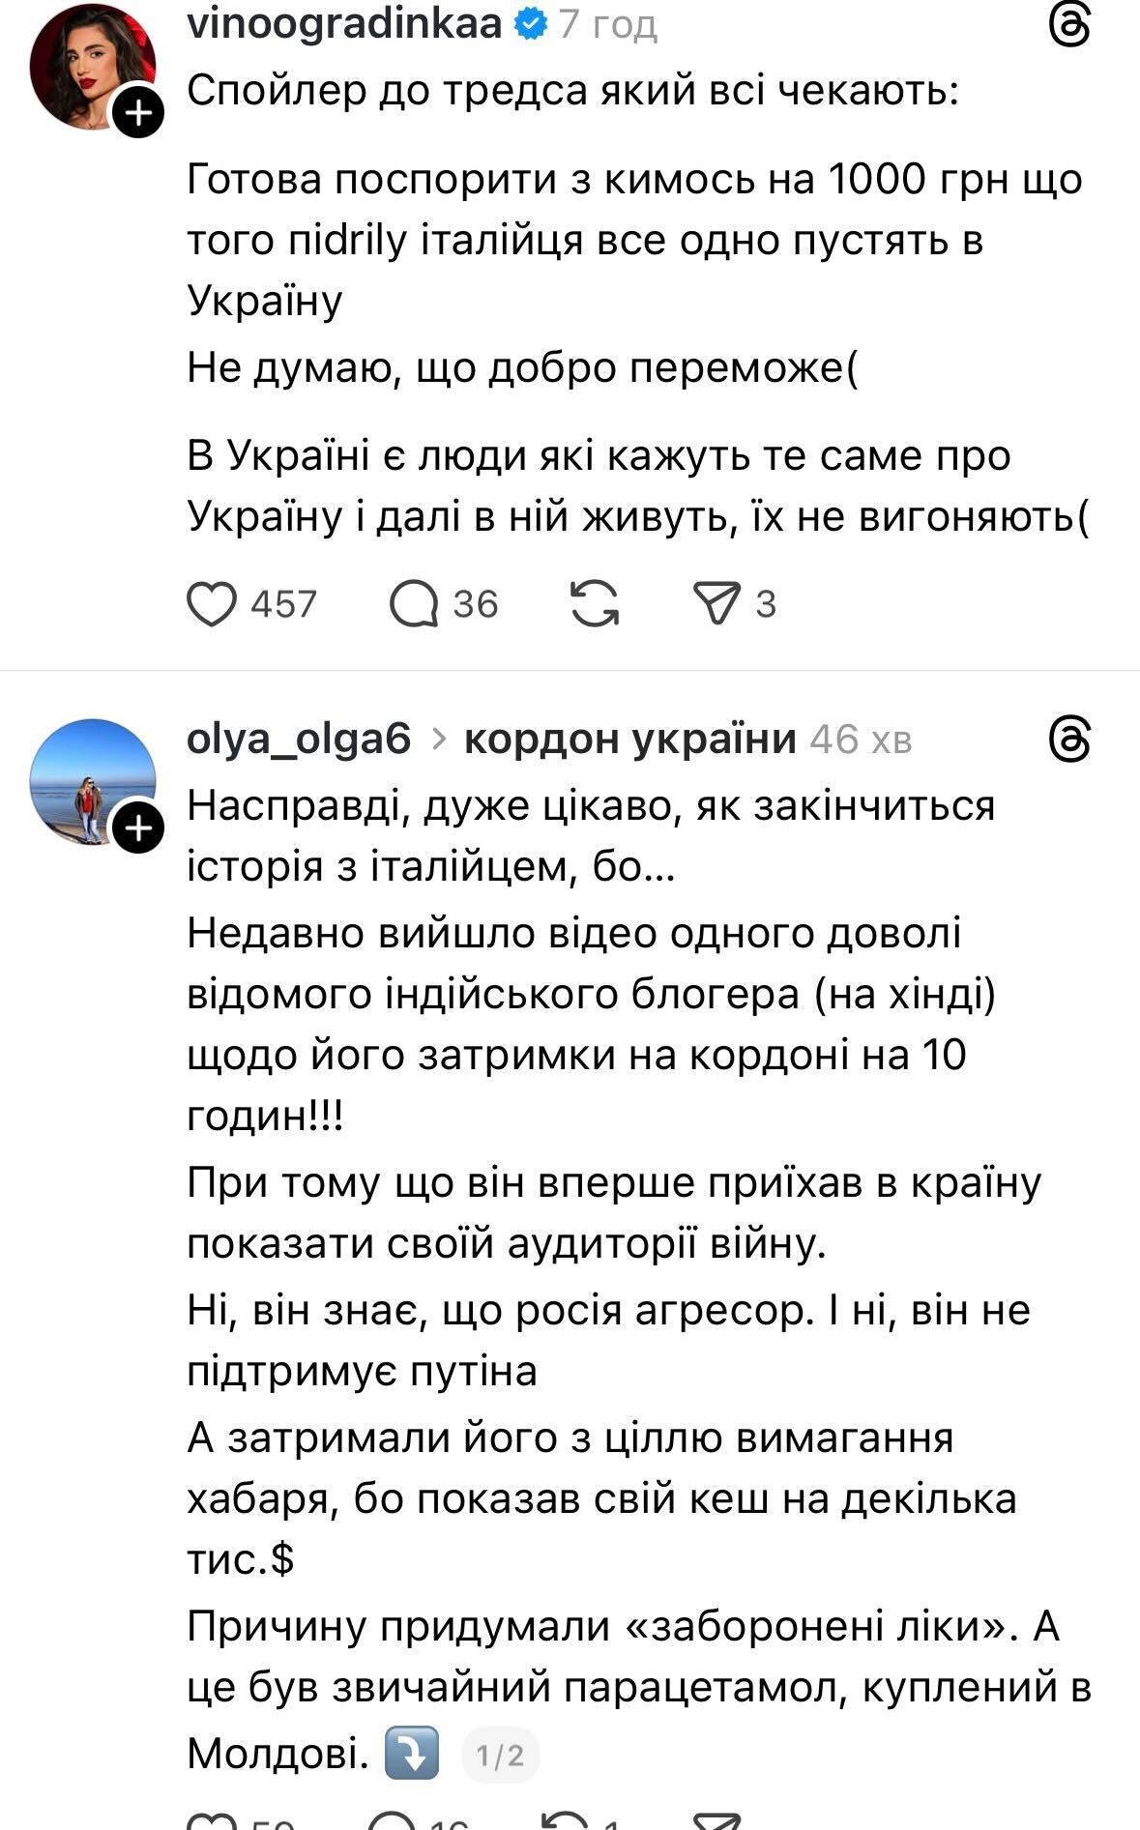
Task: Open olya_olga6's profile picture
Action: [x=90, y=781]
